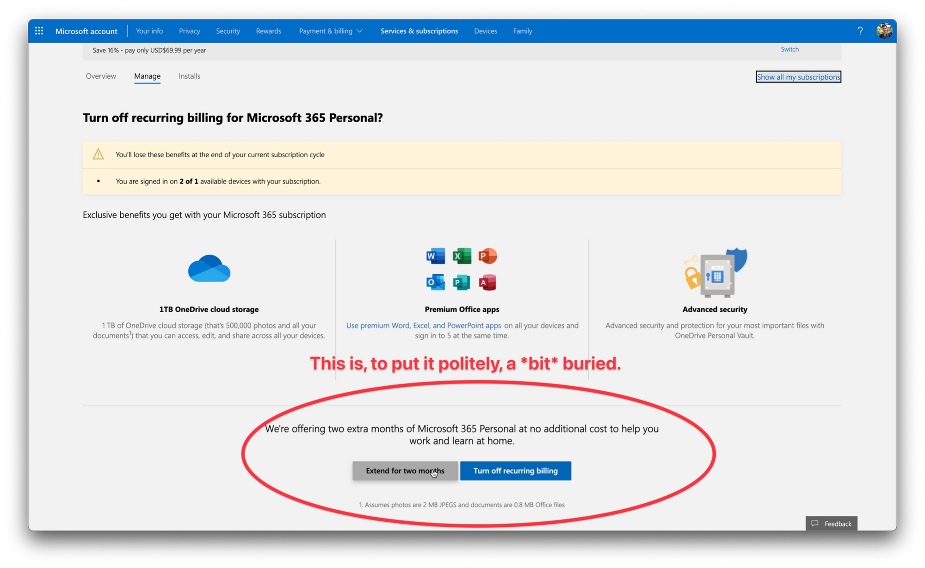Open the app launcher grid icon
Viewport: 925px width, 568px height.
click(39, 31)
